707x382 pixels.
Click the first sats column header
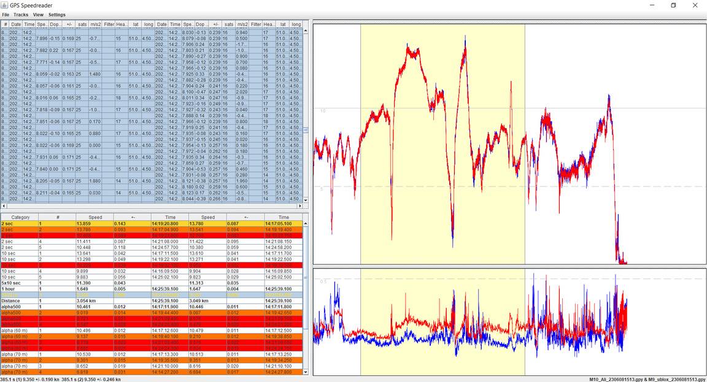tap(82, 24)
